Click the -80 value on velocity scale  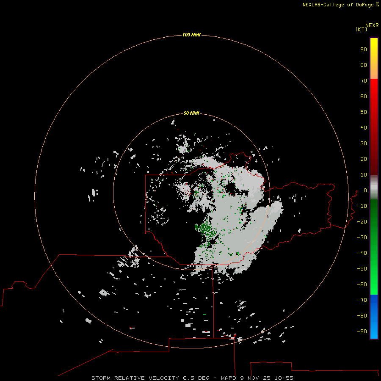pos(362,316)
